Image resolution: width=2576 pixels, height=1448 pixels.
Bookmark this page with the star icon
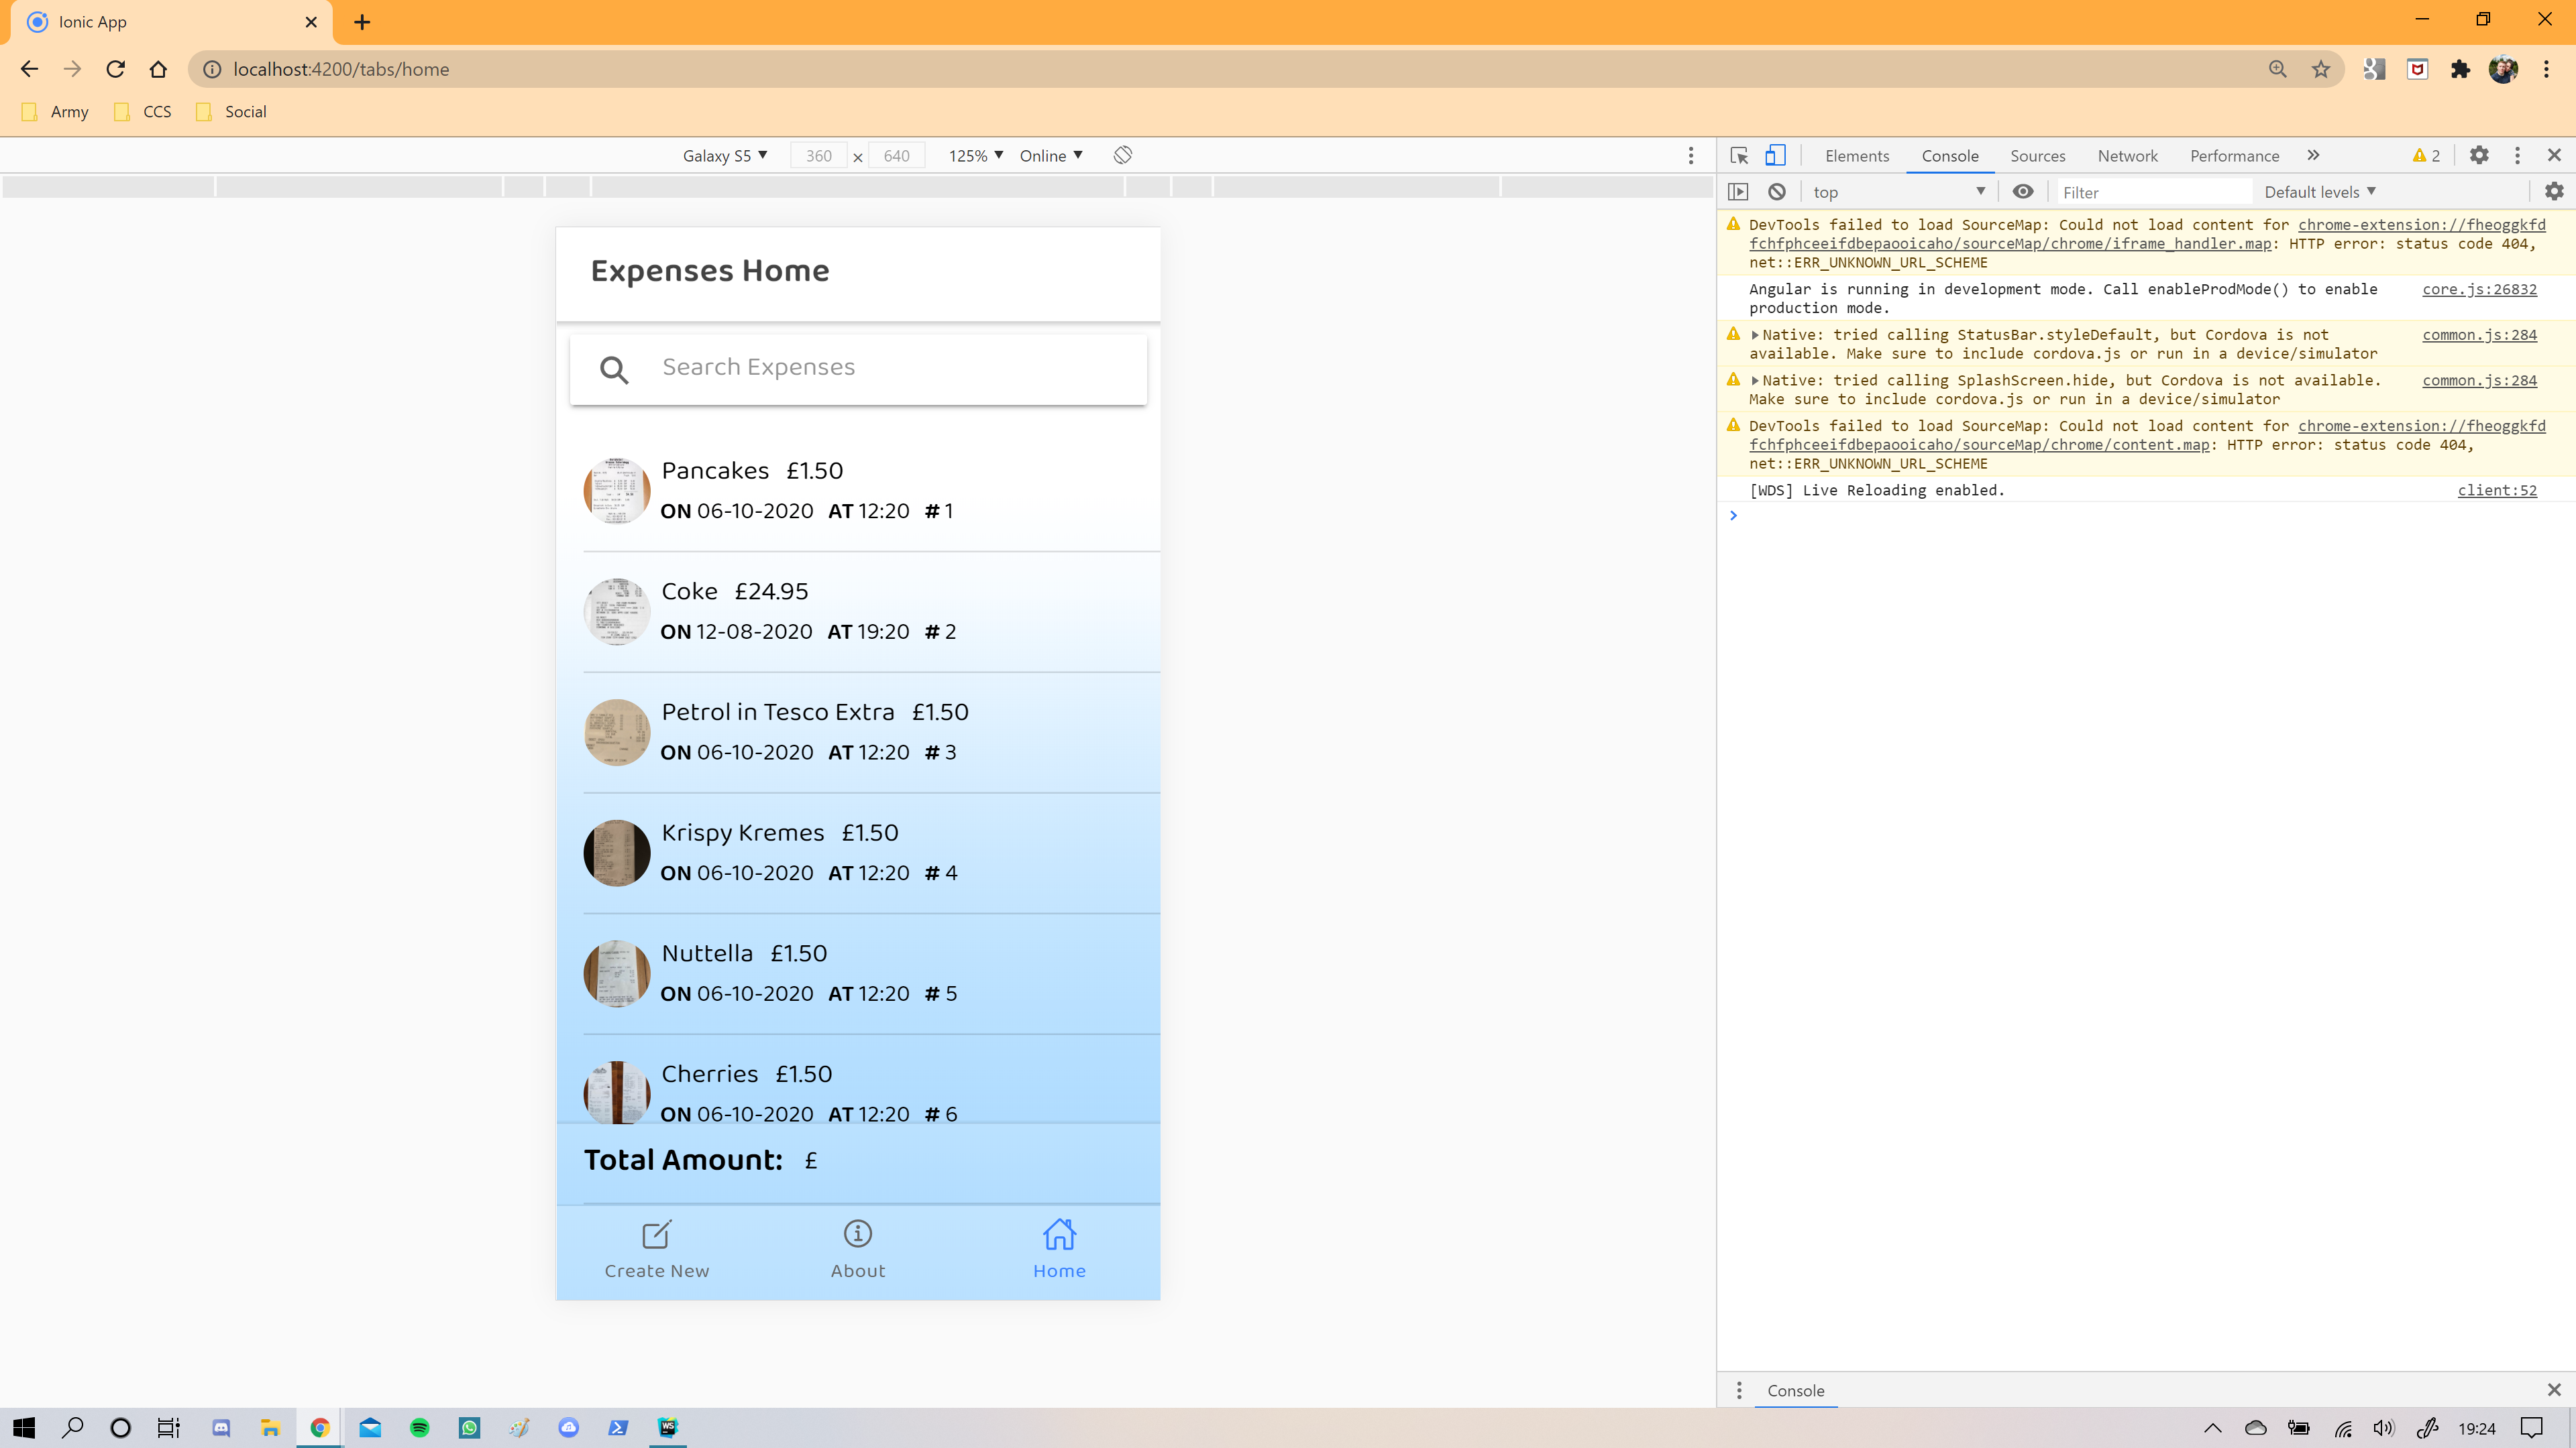coord(2321,69)
